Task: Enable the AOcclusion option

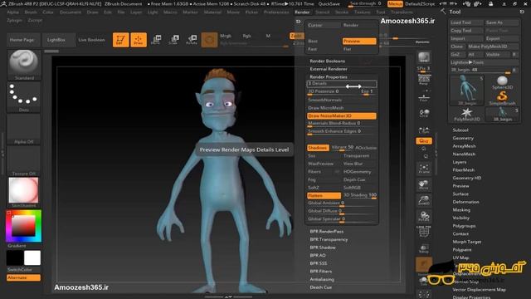Action: pyautogui.click(x=366, y=148)
